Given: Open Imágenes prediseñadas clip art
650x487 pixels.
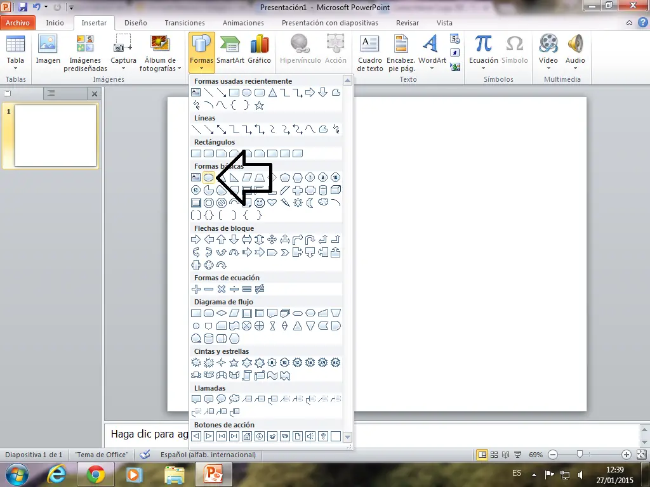Looking at the screenshot, I should coord(86,53).
